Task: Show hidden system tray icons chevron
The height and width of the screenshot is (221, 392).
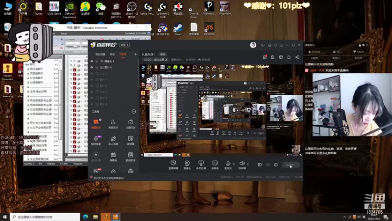Action: (x=344, y=217)
